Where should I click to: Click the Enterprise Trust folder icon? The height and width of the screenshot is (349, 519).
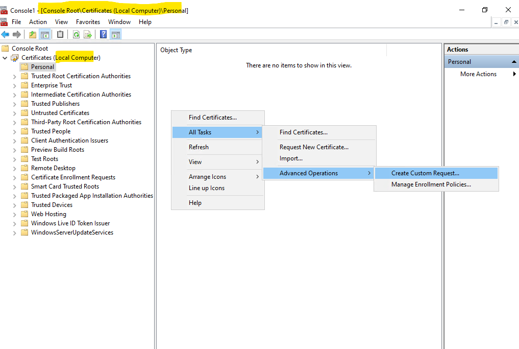pyautogui.click(x=24, y=85)
